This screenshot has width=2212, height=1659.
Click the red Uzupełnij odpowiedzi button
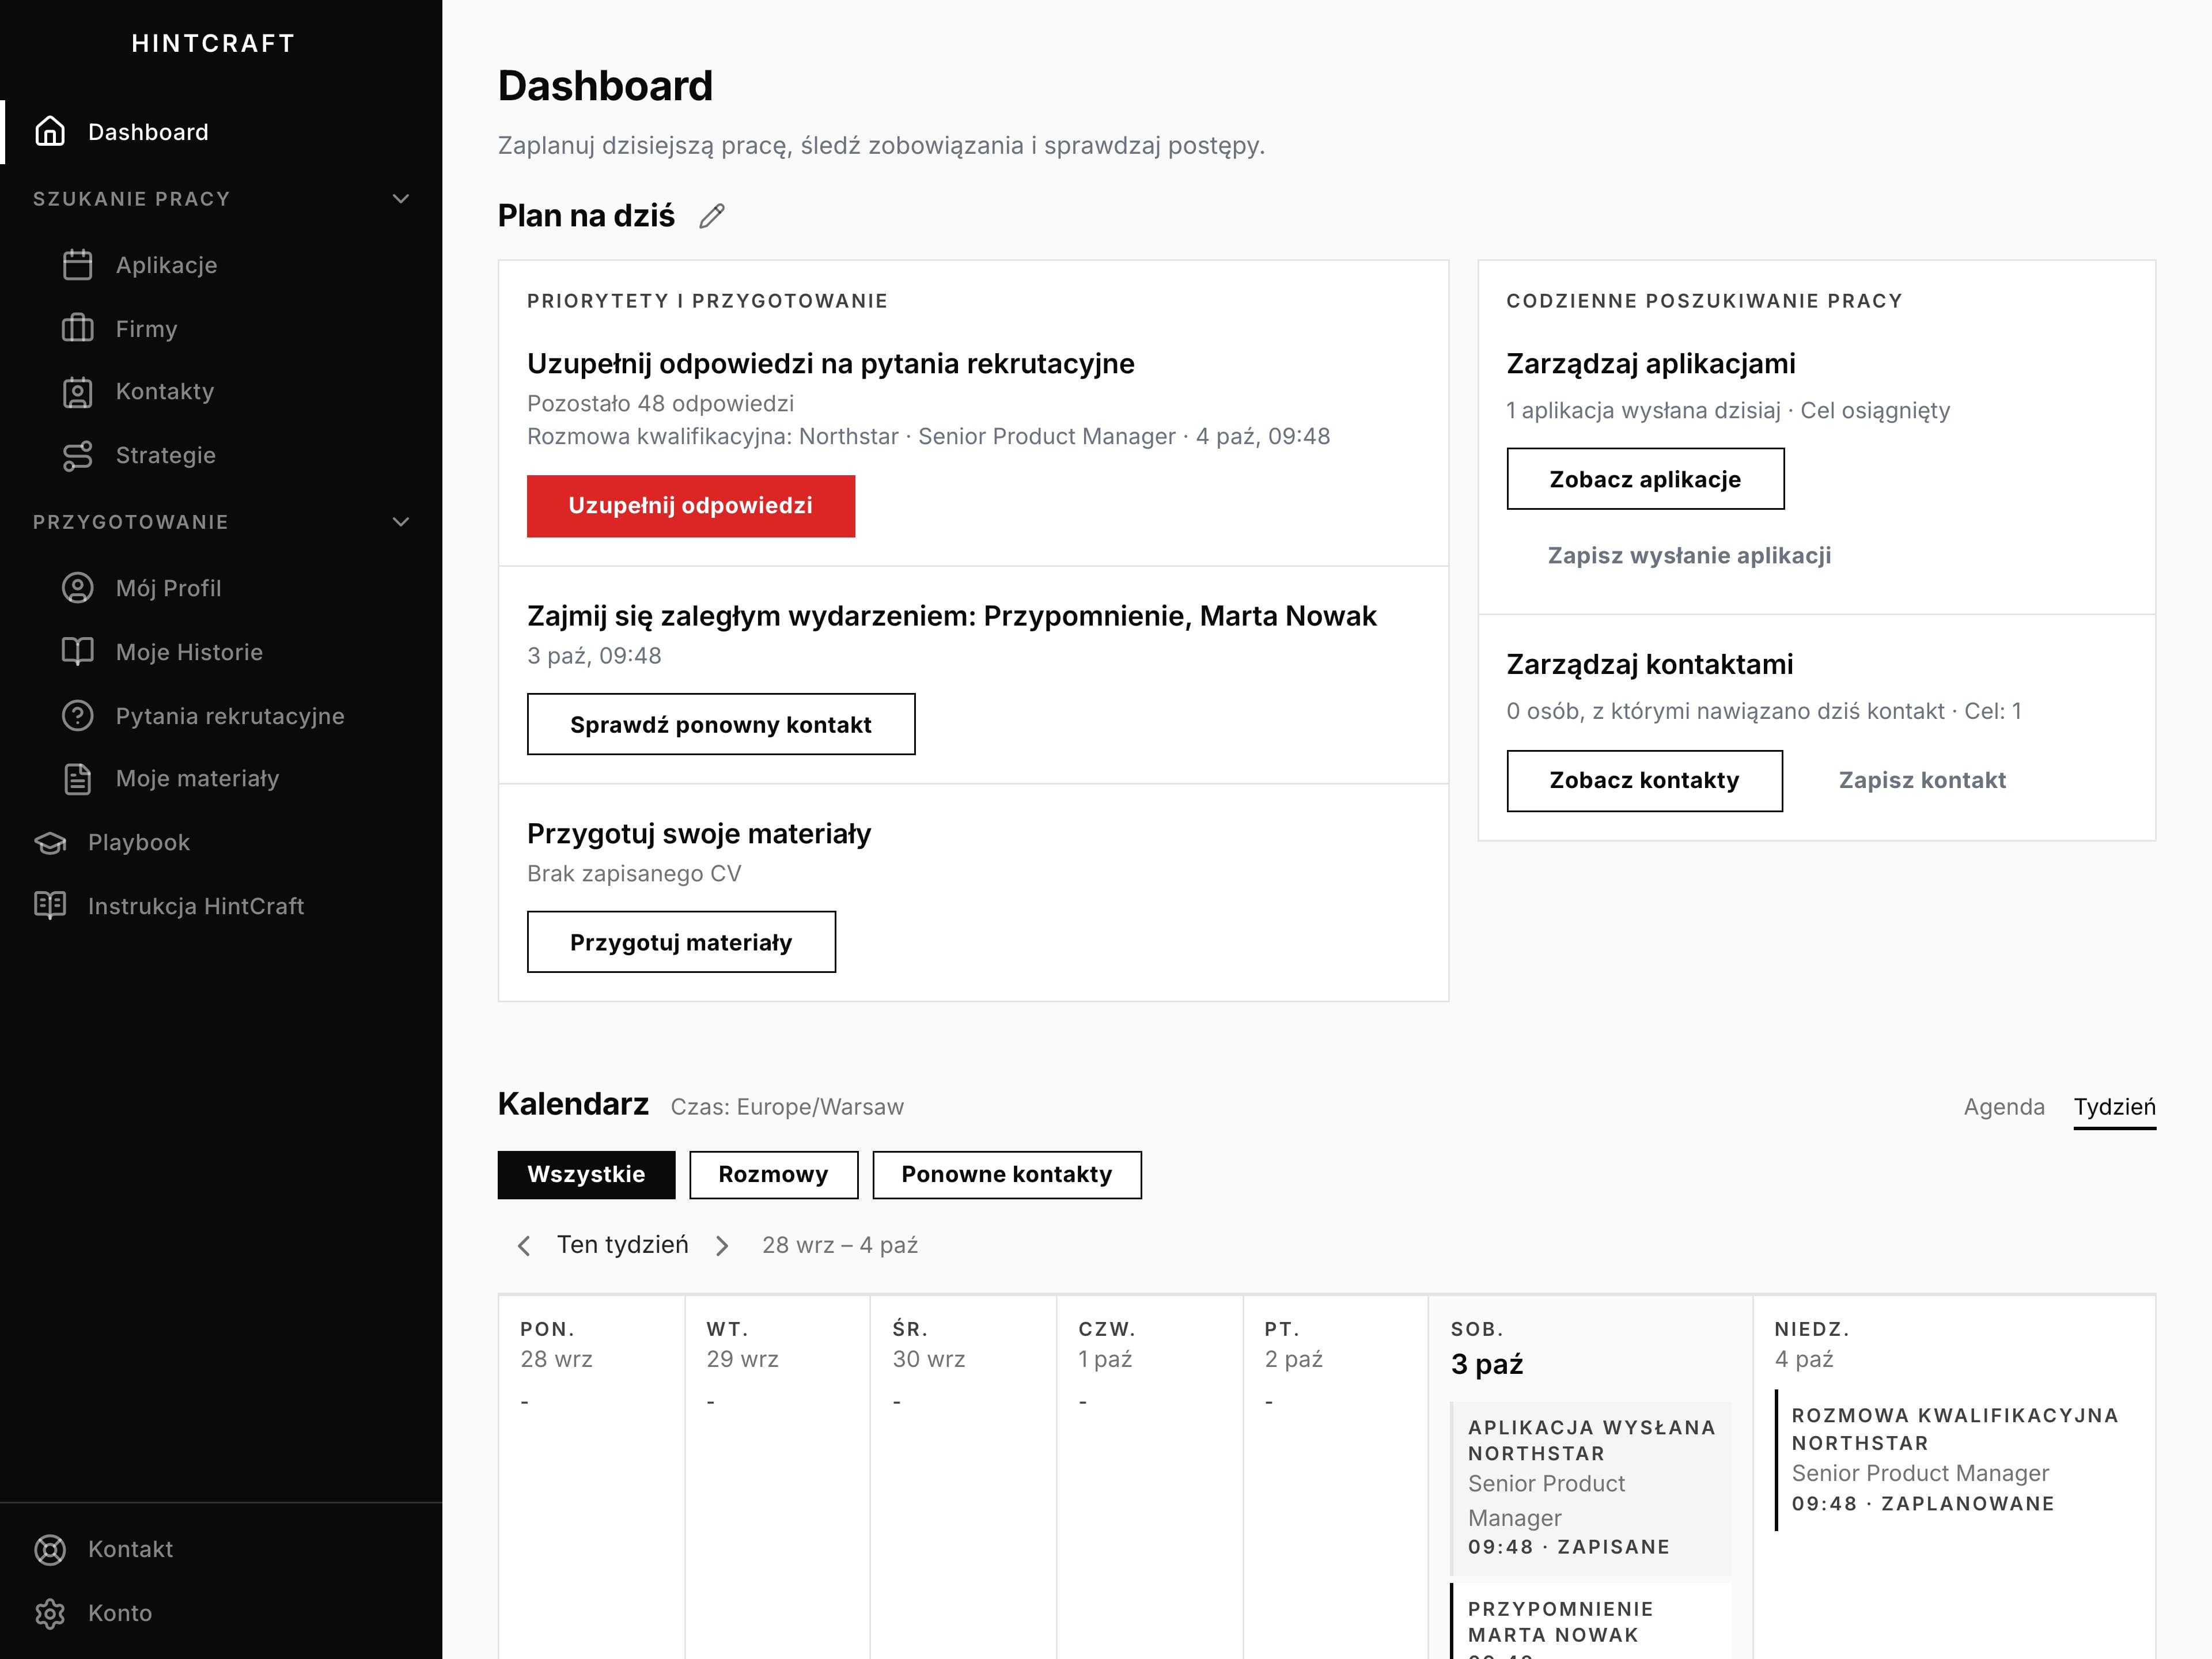click(x=690, y=506)
